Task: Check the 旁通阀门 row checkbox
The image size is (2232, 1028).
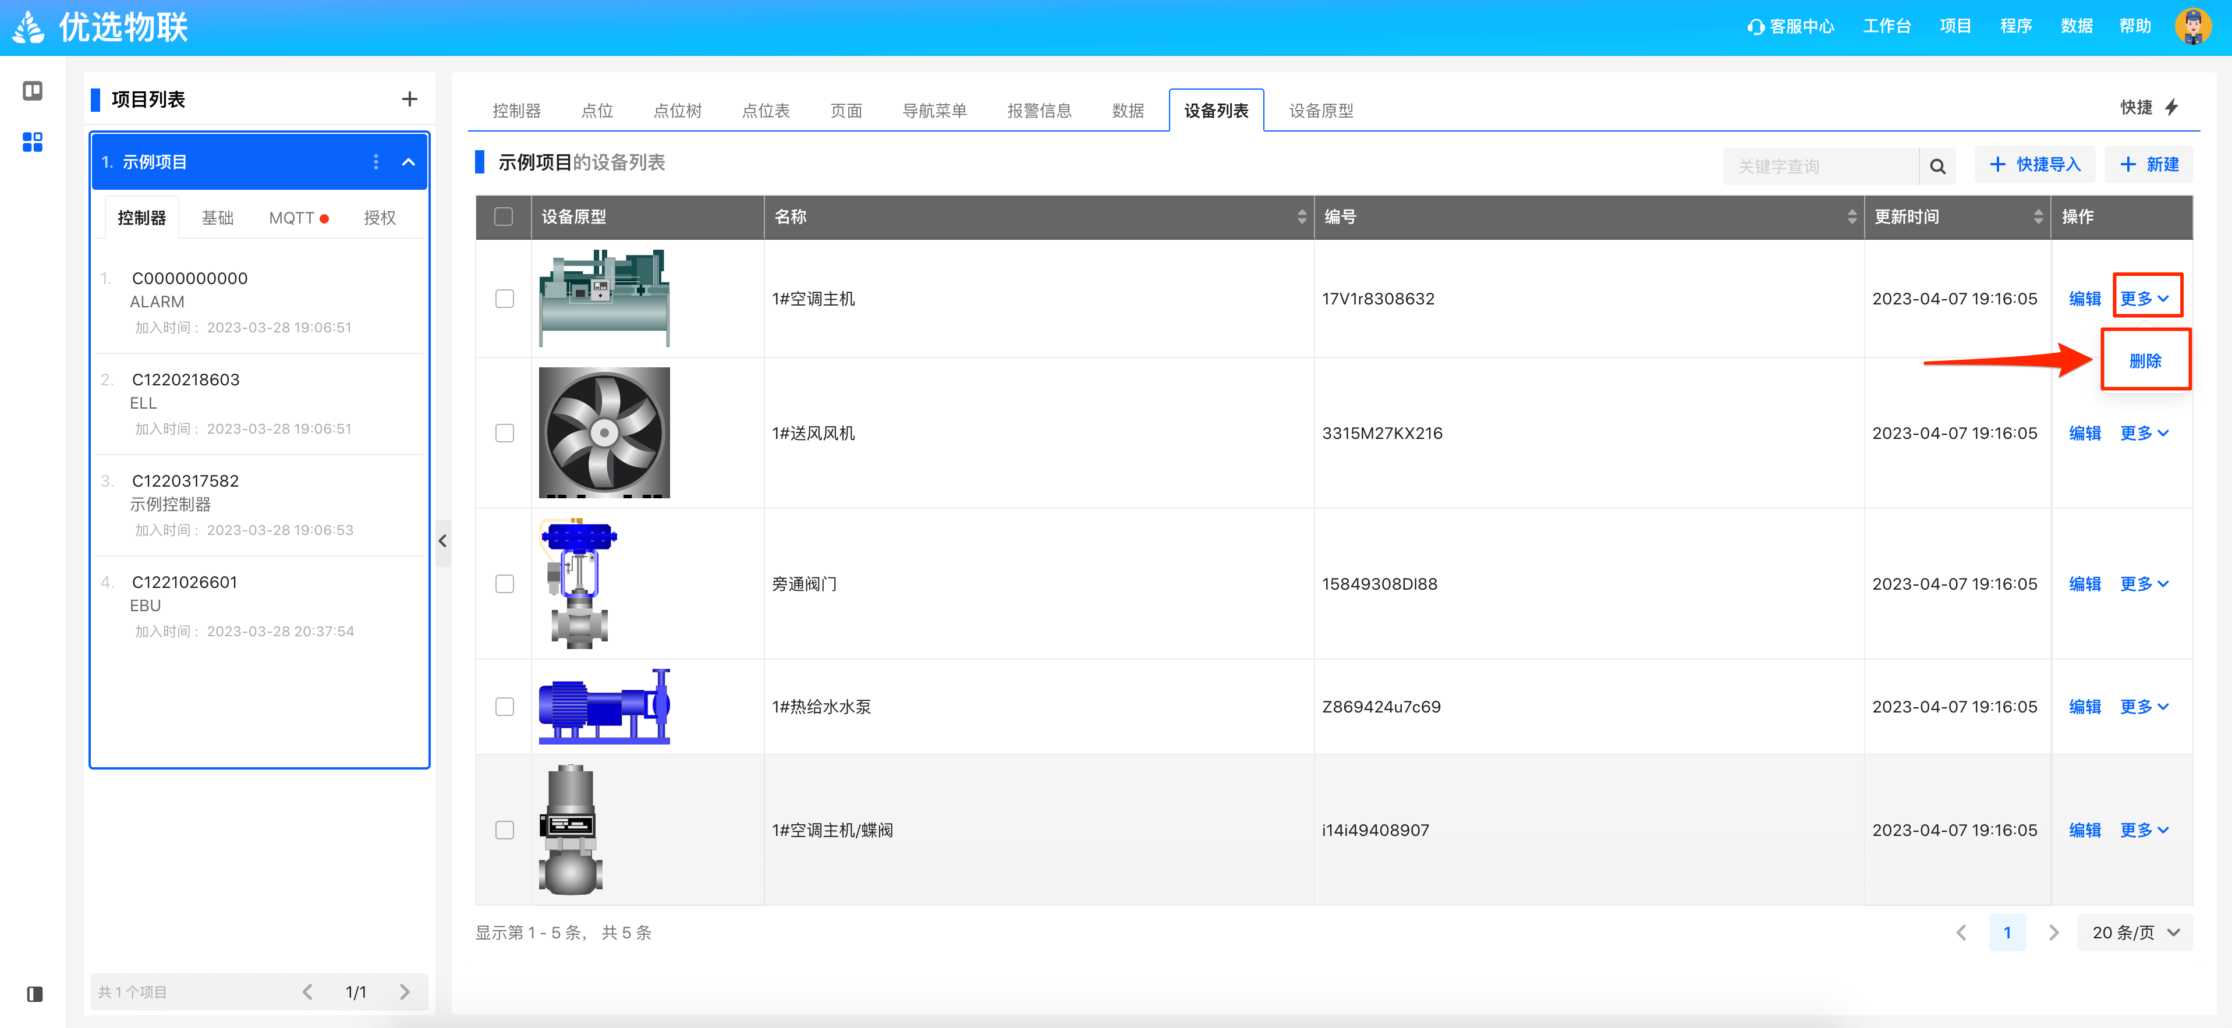Action: (x=504, y=584)
